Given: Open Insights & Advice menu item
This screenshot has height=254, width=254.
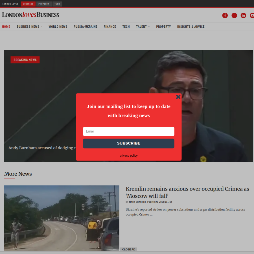Looking at the screenshot, I should point(191,27).
